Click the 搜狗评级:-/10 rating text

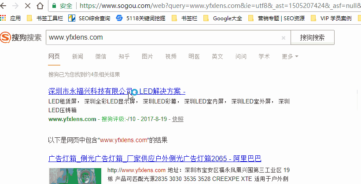tap(119, 119)
